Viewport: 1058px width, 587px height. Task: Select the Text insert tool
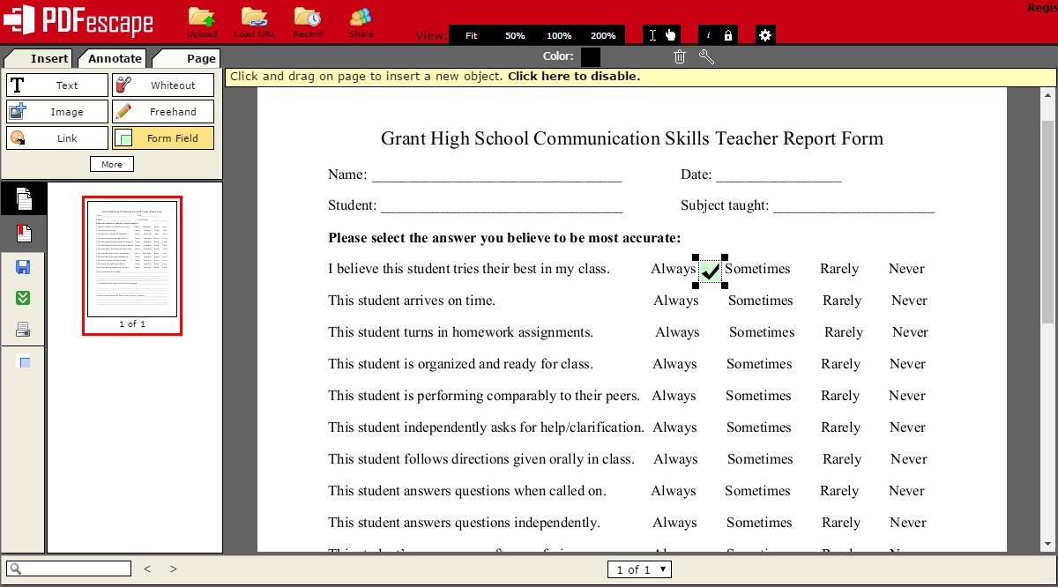(x=57, y=85)
